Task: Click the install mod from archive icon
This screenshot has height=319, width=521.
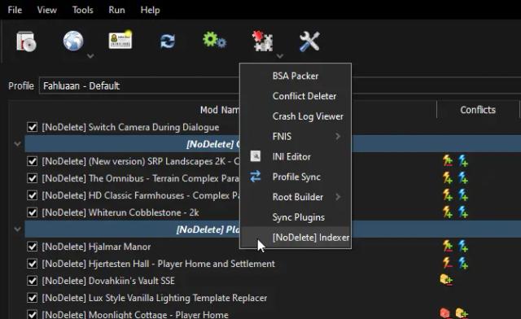Action: coord(26,42)
